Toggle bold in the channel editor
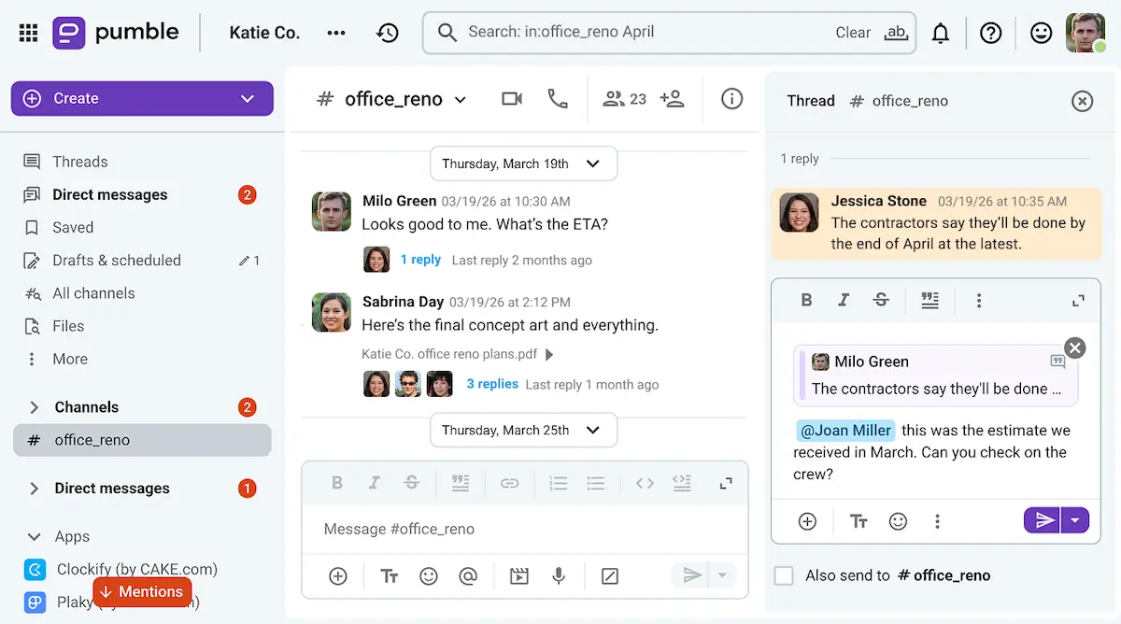 click(x=337, y=483)
